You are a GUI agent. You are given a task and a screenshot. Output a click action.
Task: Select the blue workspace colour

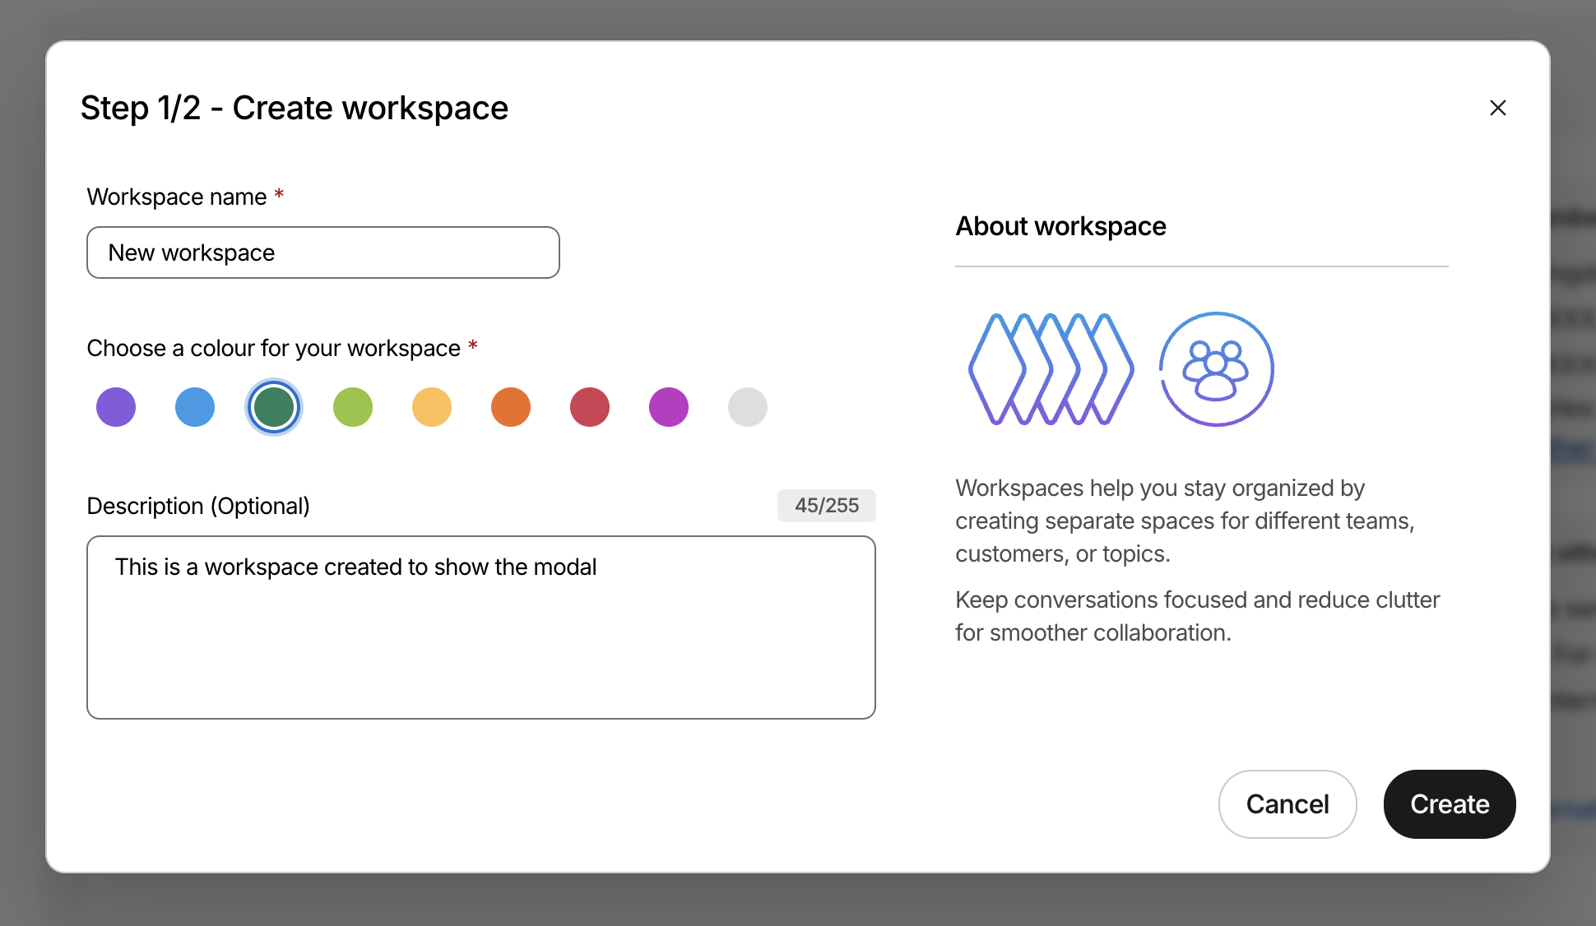195,407
